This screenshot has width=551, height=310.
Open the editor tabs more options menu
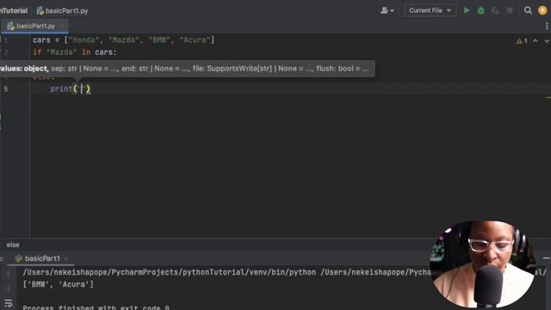point(547,26)
